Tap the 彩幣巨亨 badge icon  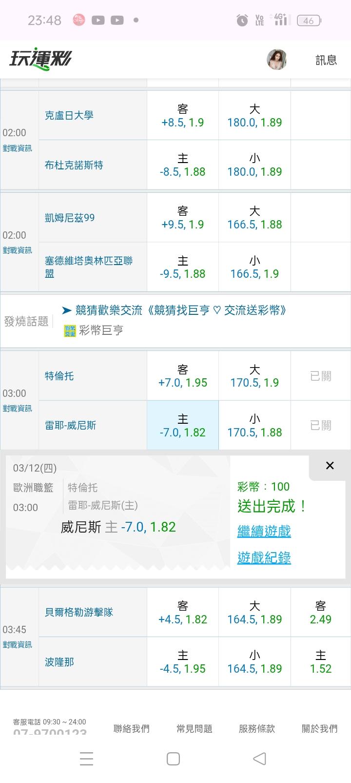[70, 331]
